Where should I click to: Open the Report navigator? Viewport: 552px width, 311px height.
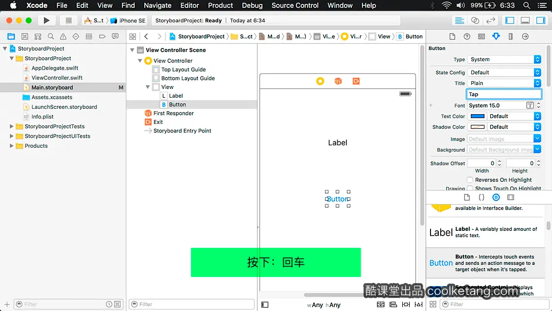click(x=115, y=36)
